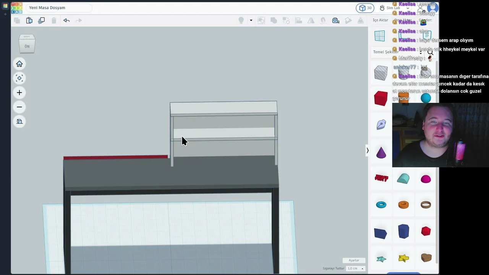Pick the Scribble shape
This screenshot has height=275, width=489.
[x=381, y=125]
